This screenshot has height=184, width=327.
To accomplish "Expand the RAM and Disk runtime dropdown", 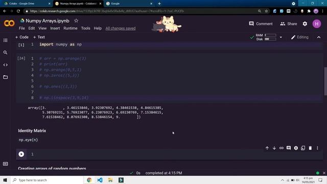I will click(x=281, y=37).
